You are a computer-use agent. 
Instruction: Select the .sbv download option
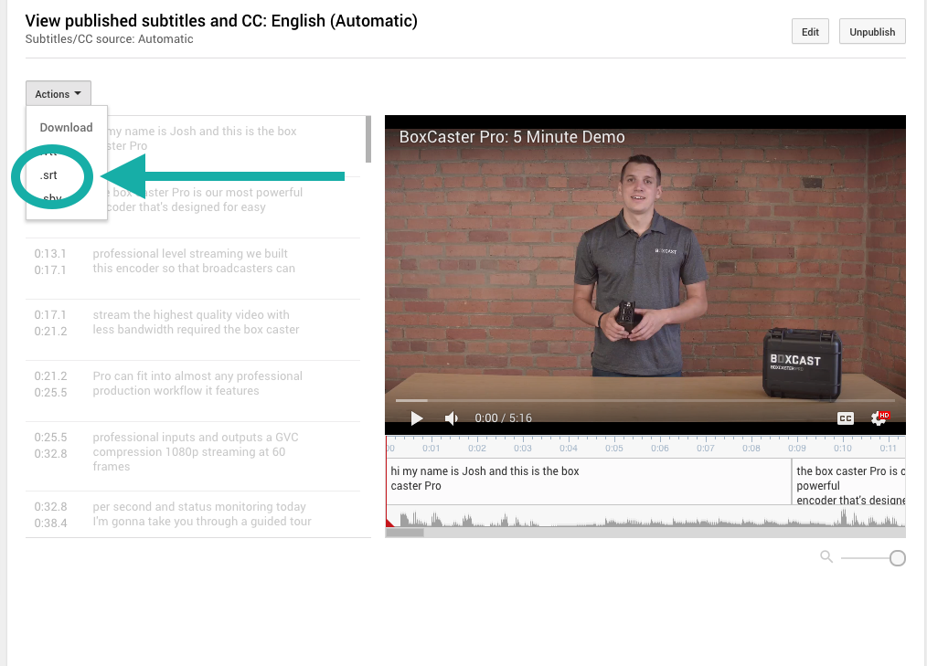click(x=52, y=197)
